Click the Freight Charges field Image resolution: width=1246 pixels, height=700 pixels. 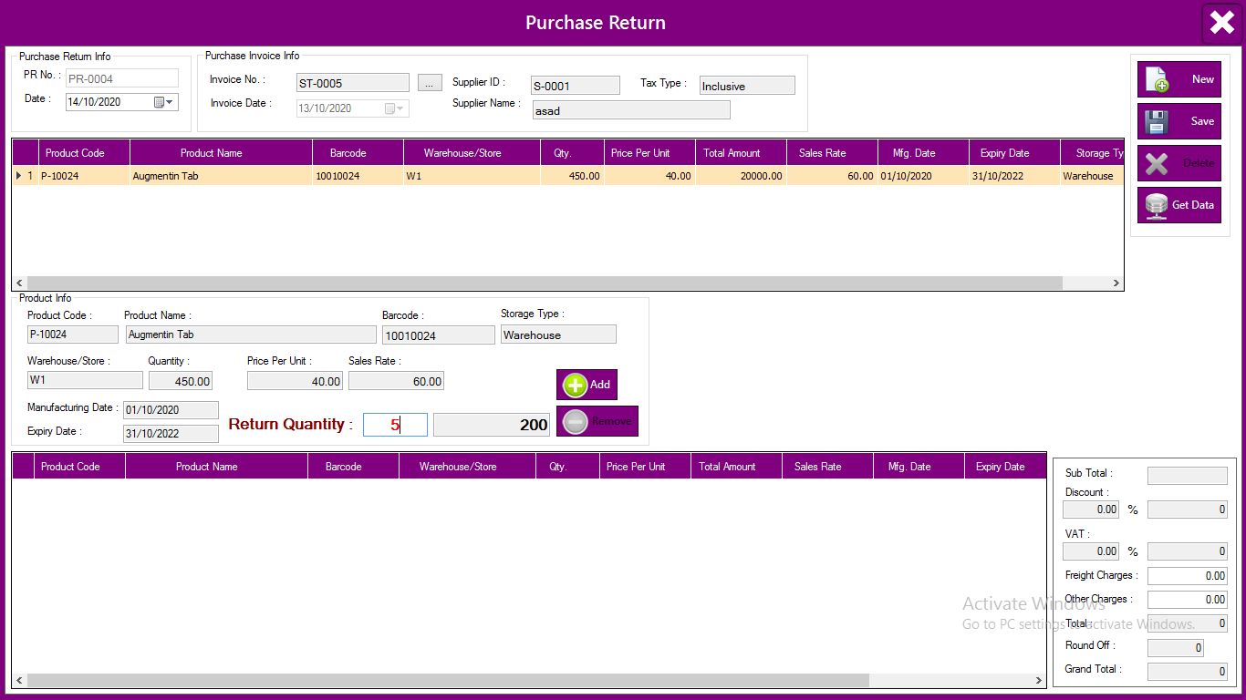point(1187,576)
